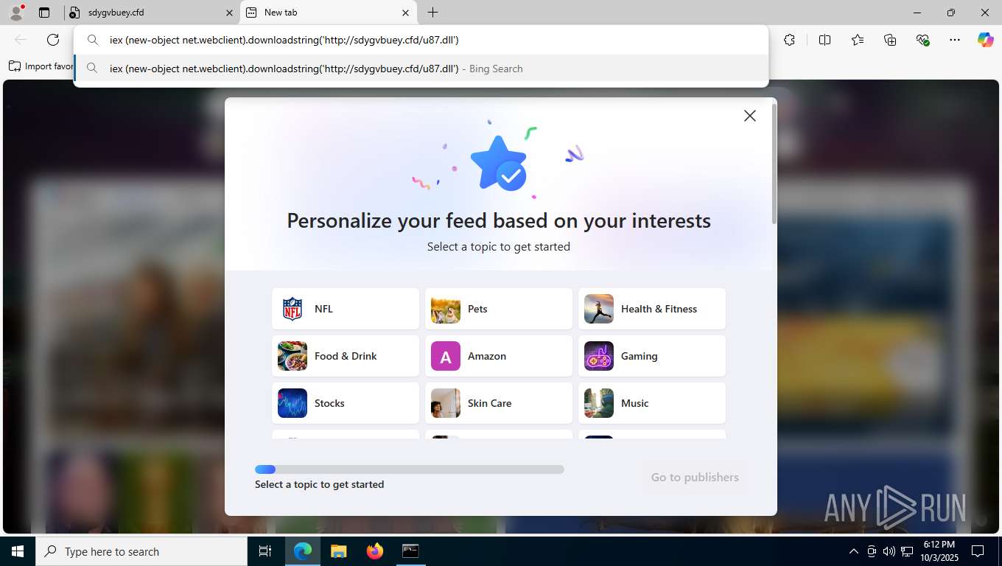
Task: Click the search icon in suggestion row
Action: point(92,69)
